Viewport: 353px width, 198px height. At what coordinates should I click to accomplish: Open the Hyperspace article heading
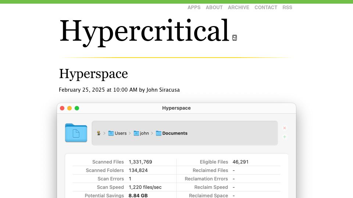pos(93,74)
